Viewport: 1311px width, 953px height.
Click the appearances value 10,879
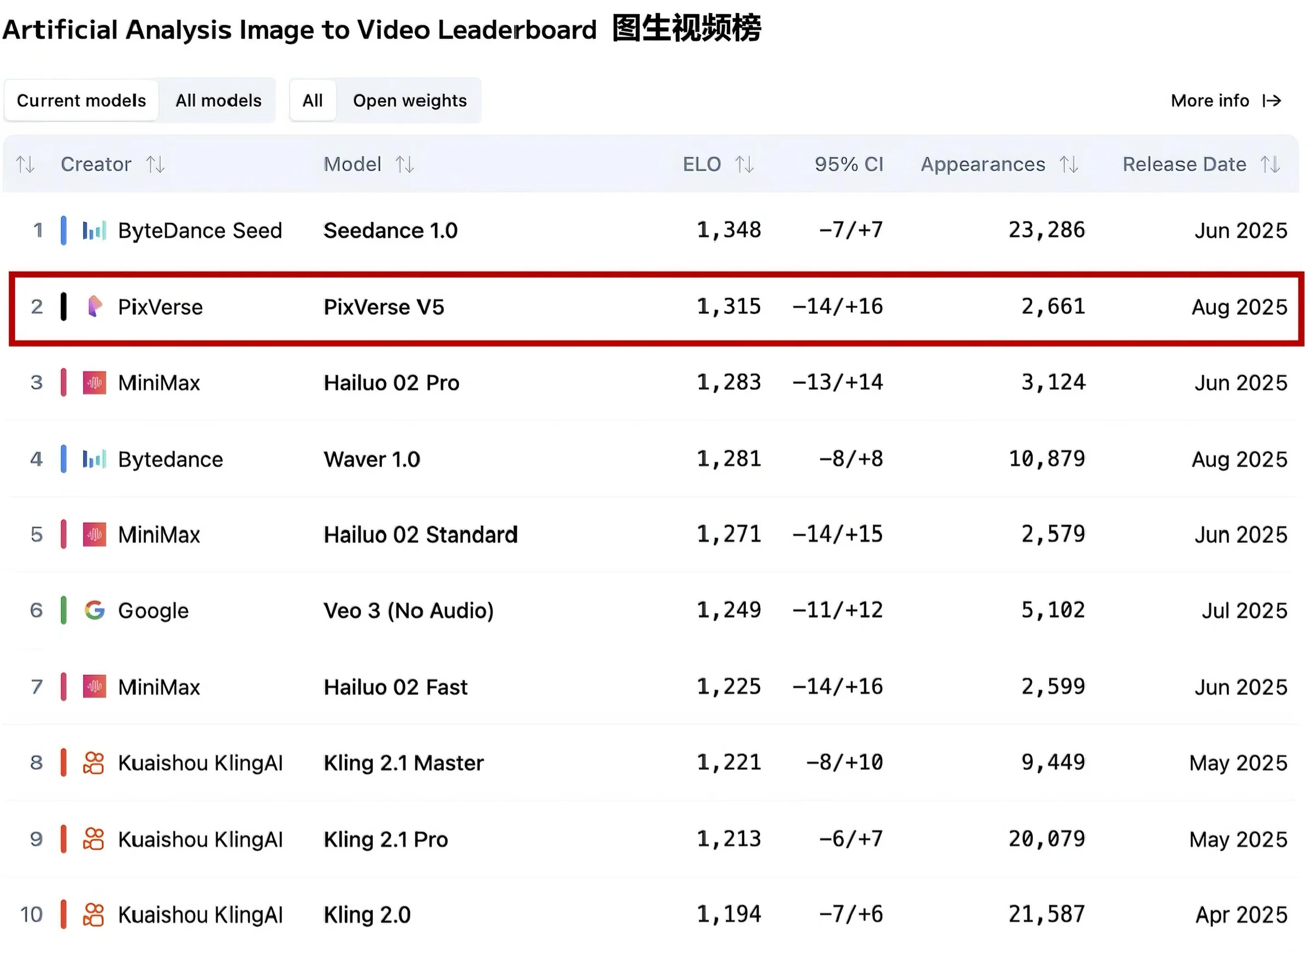(x=1047, y=459)
